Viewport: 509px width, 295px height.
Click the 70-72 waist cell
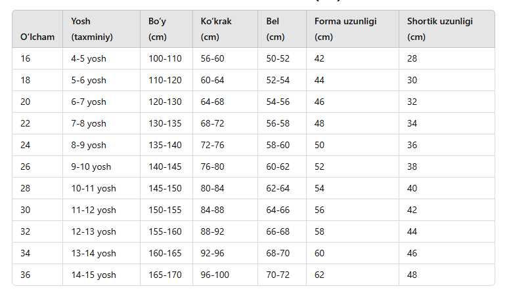(x=278, y=275)
